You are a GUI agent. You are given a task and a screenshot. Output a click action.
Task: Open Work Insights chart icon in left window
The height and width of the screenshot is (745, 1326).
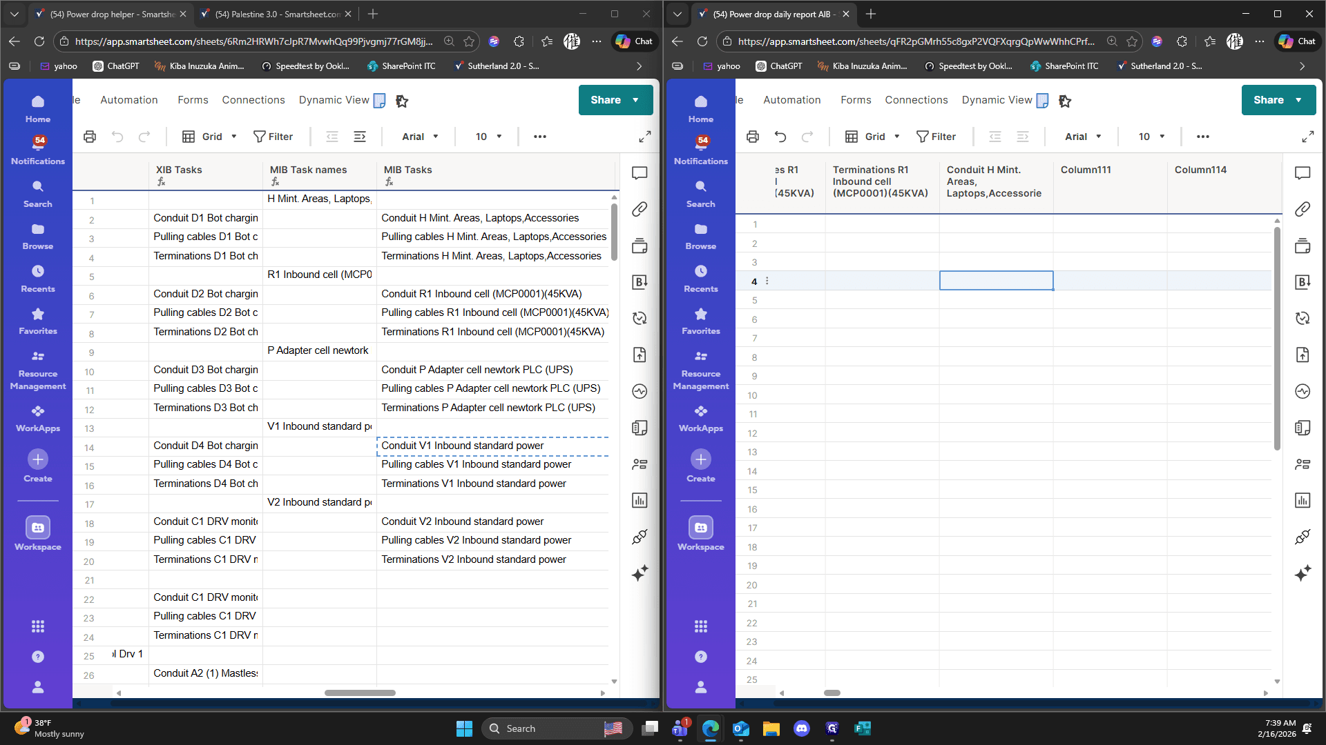tap(640, 500)
